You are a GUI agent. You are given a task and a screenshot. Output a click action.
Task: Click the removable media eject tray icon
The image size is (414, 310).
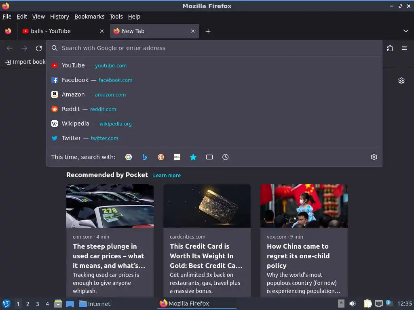(x=341, y=304)
